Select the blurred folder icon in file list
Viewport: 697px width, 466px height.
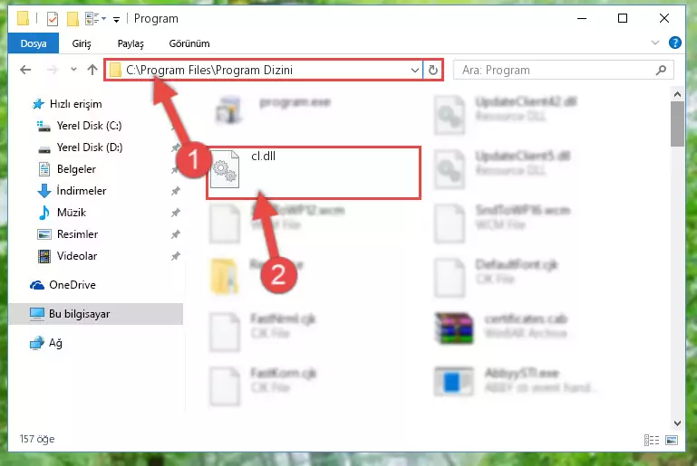coord(225,276)
